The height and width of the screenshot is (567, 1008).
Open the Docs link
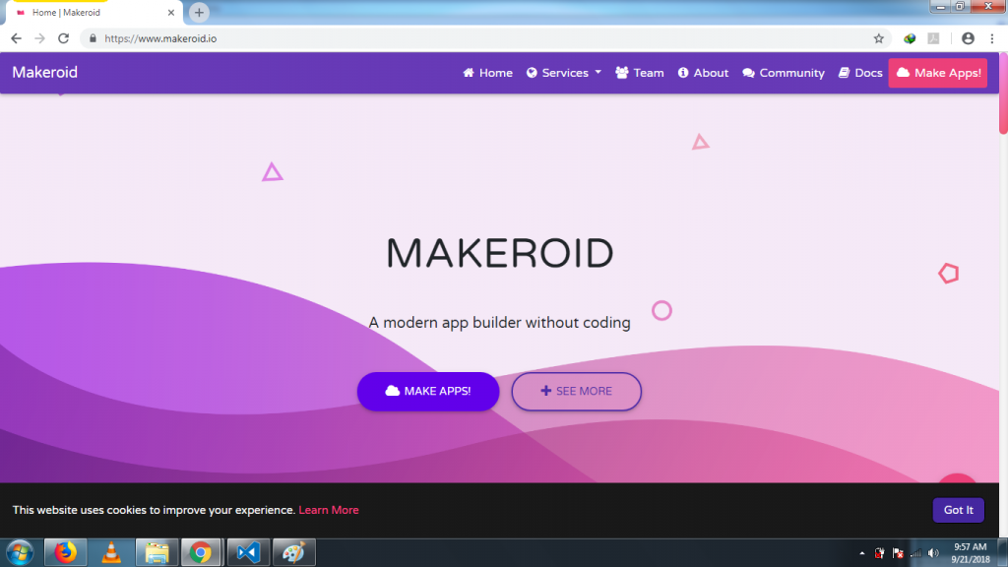[x=860, y=73]
